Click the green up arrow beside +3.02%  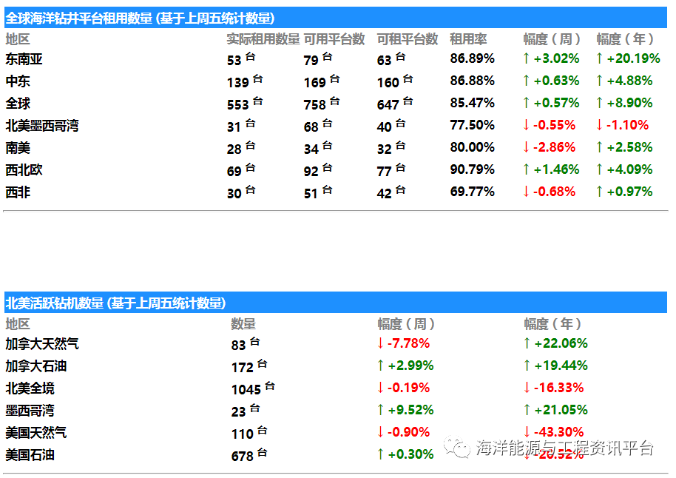point(526,58)
